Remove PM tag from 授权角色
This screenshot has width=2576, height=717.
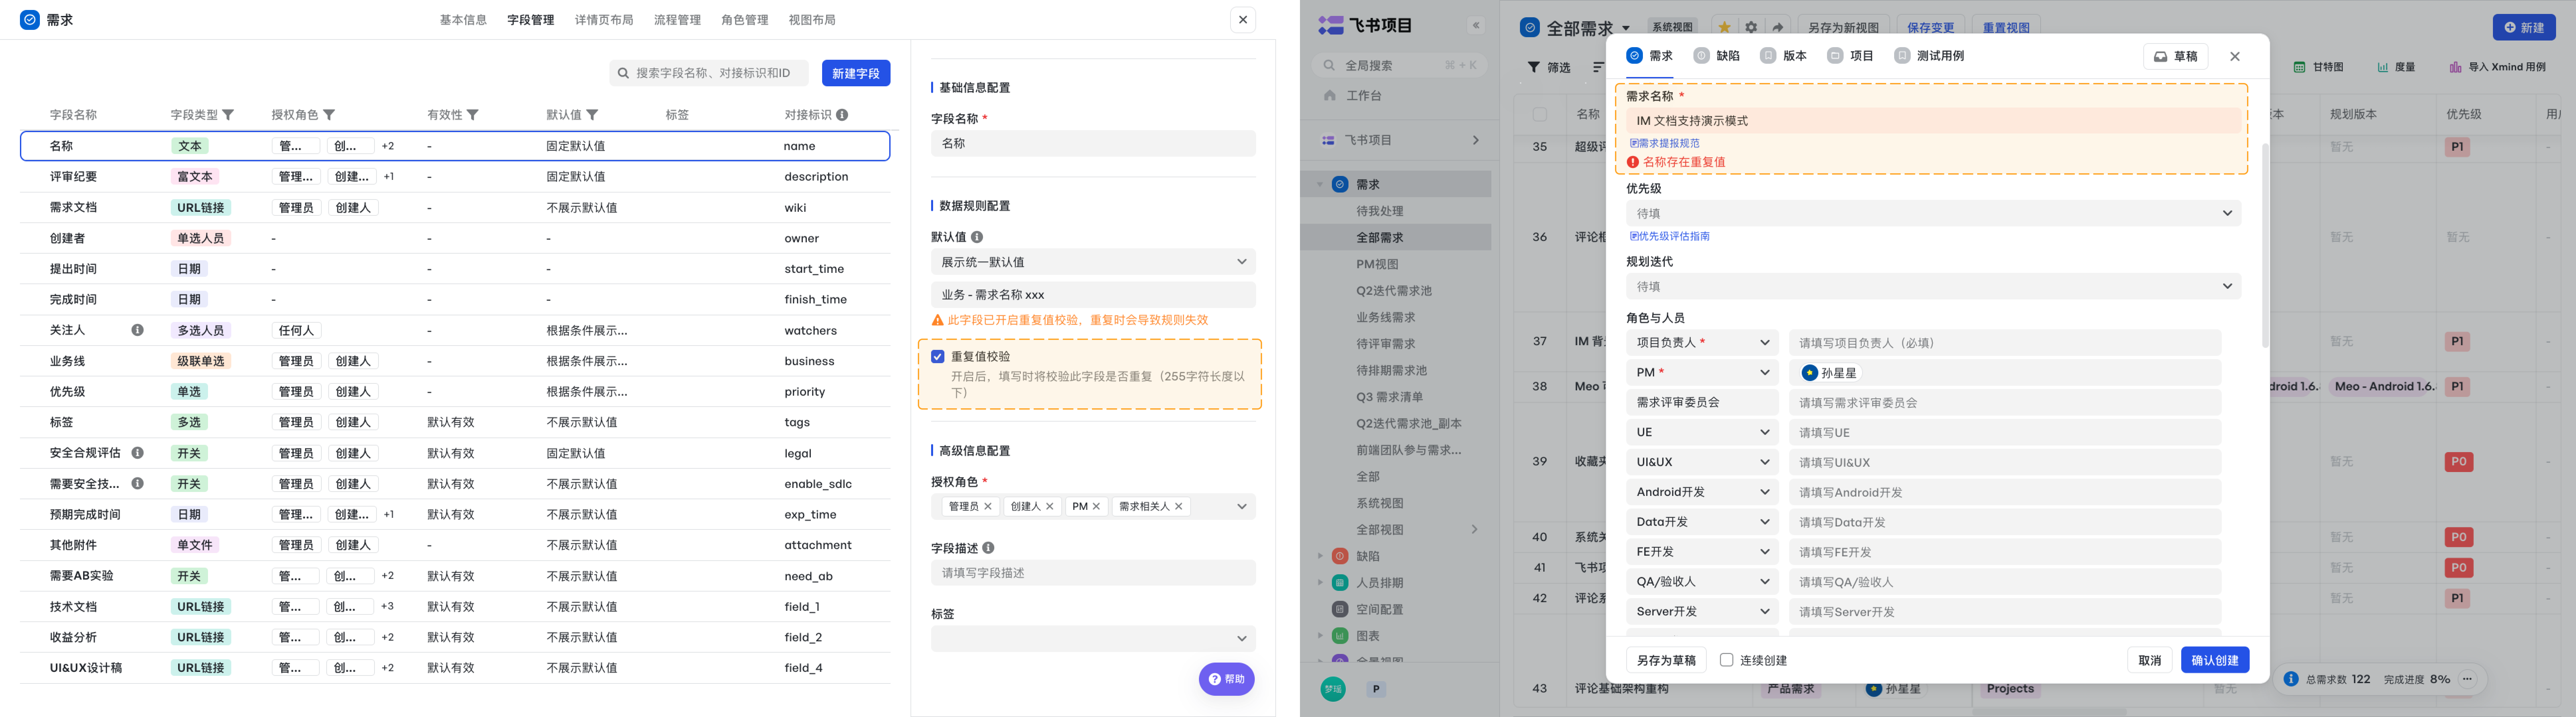[1096, 506]
